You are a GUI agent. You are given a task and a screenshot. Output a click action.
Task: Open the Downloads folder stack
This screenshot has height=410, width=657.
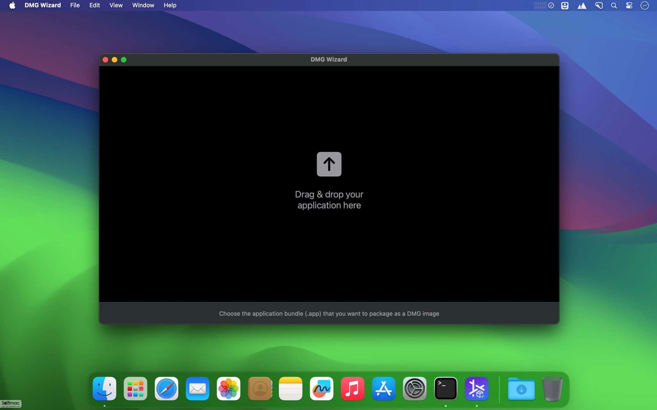click(521, 389)
